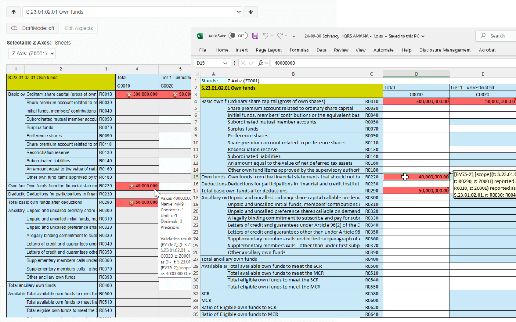This screenshot has height=322, width=516.
Task: Click Tier 1 - unrestricted header in Excel
Action: click(483, 88)
